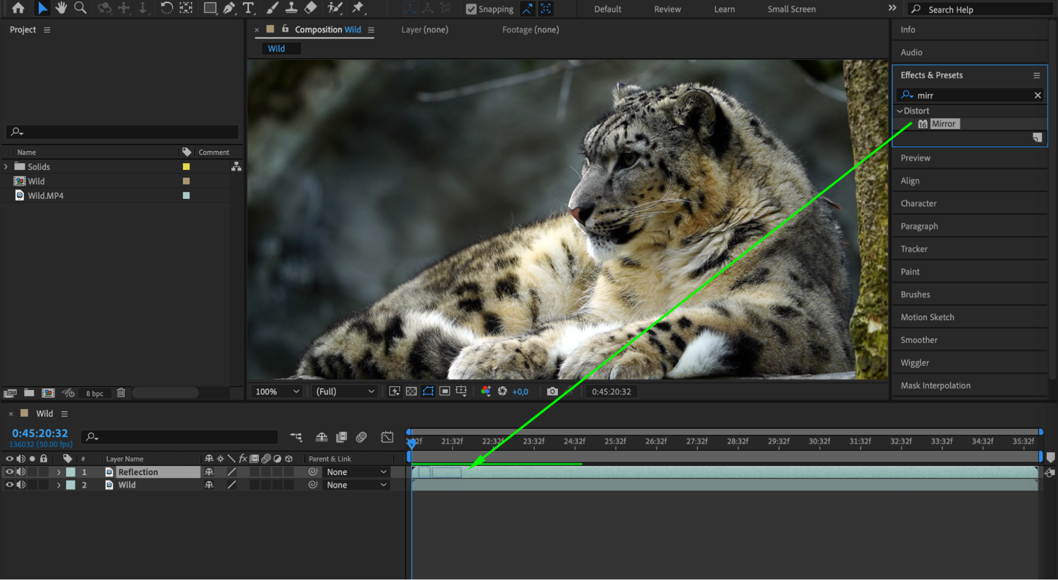
Task: Select the Zoom tool
Action: tap(80, 8)
